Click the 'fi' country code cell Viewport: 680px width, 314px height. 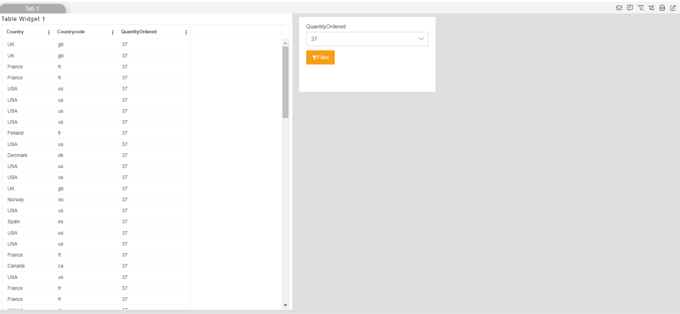[x=59, y=133]
